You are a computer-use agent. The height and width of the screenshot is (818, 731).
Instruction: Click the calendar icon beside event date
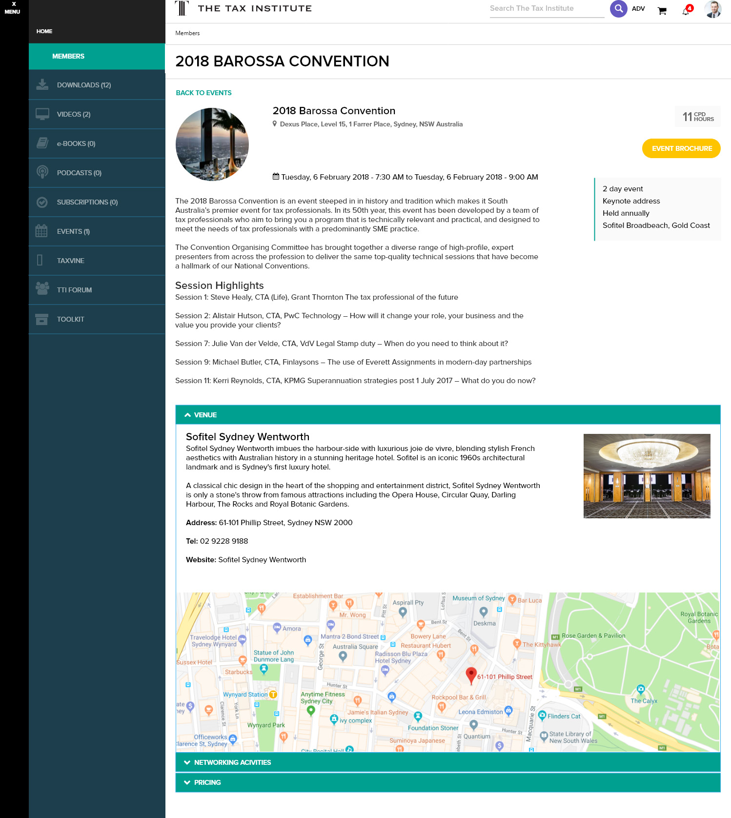point(276,177)
